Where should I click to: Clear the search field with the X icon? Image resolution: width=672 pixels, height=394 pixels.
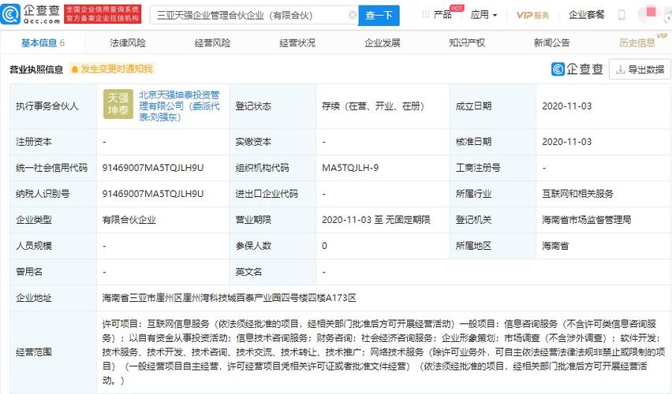[353, 15]
